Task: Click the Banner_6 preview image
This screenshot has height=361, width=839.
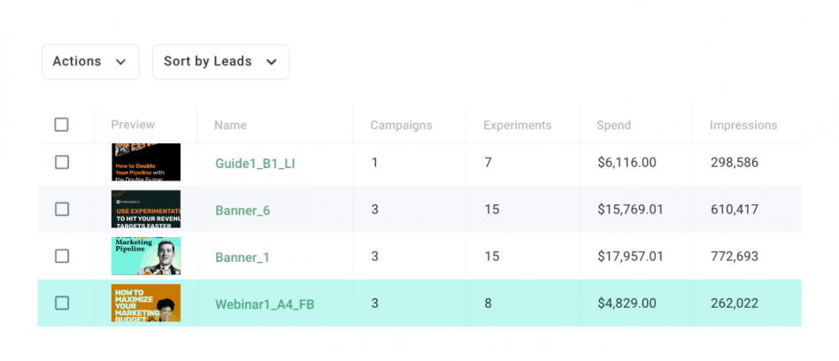Action: coord(146,210)
